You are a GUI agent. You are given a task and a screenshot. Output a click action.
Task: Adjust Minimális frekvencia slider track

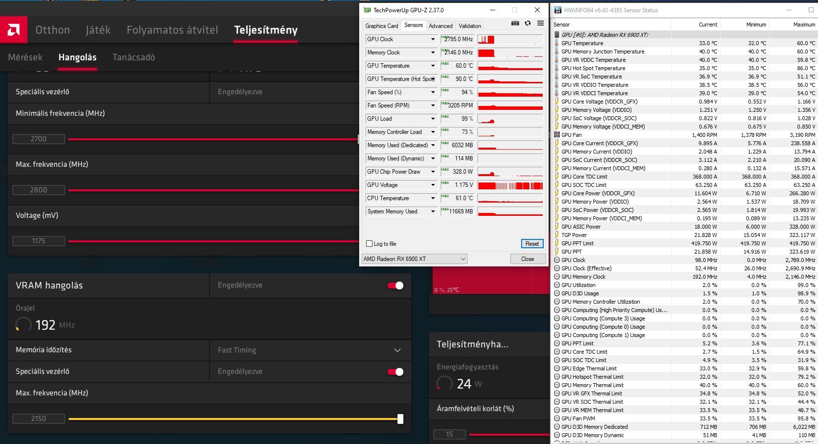point(213,139)
